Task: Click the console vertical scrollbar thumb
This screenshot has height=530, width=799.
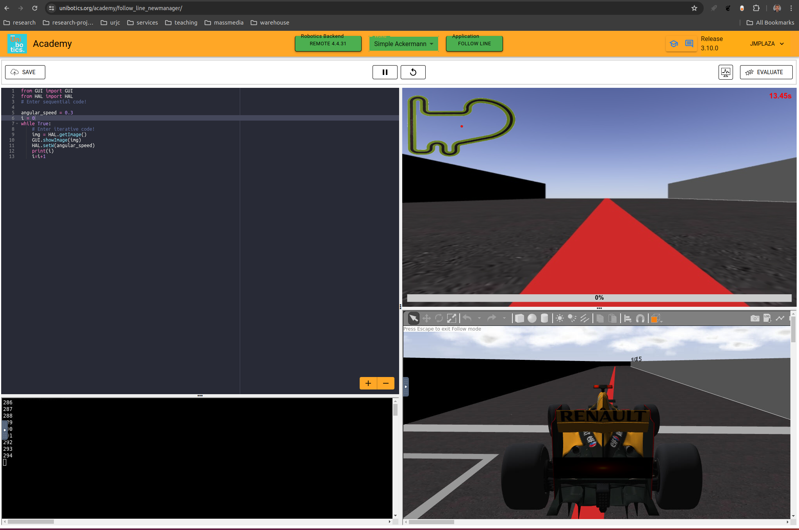Action: coord(395,410)
